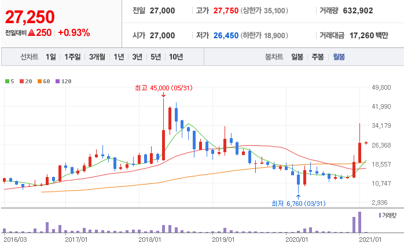Click the 2016/03 date axis label
This screenshot has height=247, width=404.
(x=15, y=239)
